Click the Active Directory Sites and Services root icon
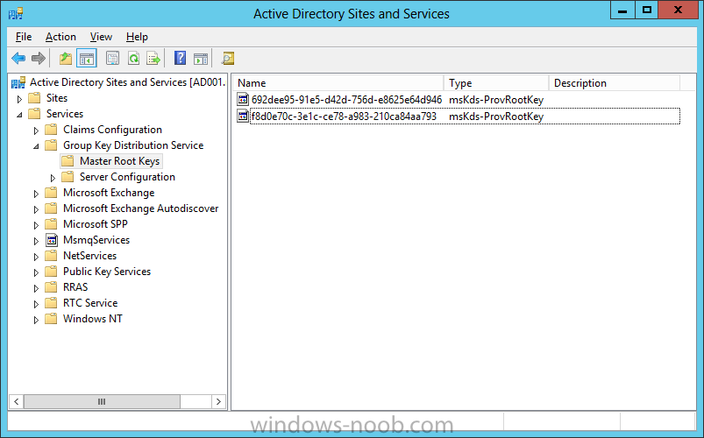Viewport: 704px width, 438px height. coord(18,82)
